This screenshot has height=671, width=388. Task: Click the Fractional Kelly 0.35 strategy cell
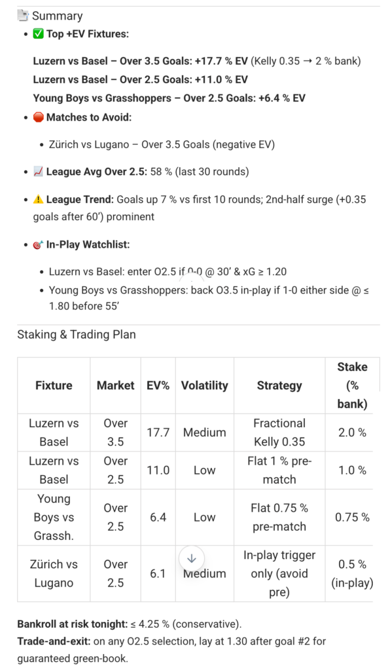[x=279, y=432]
